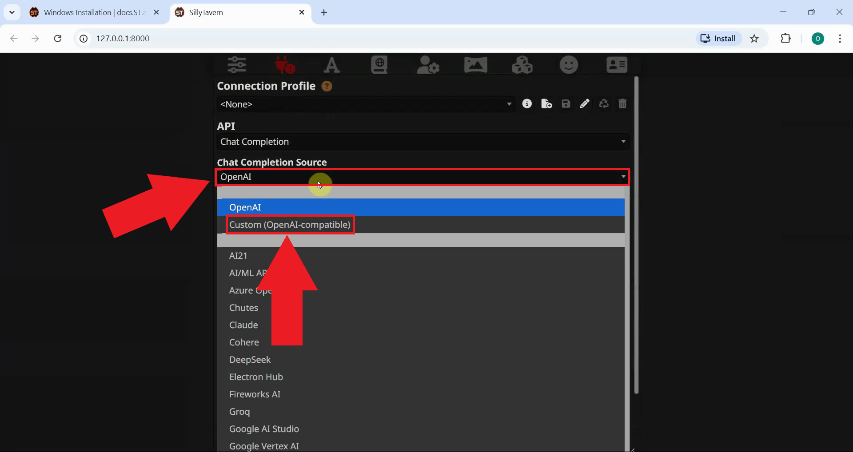Open the API Connections plug icon

(x=284, y=64)
